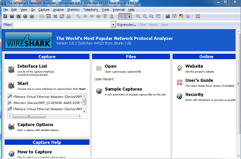The height and width of the screenshot is (159, 241).
Task: Click into the Filter text field
Action: [x=62, y=25]
